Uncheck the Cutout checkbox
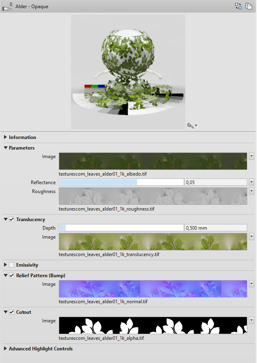Screen dimensions: 257x363 coord(11,312)
